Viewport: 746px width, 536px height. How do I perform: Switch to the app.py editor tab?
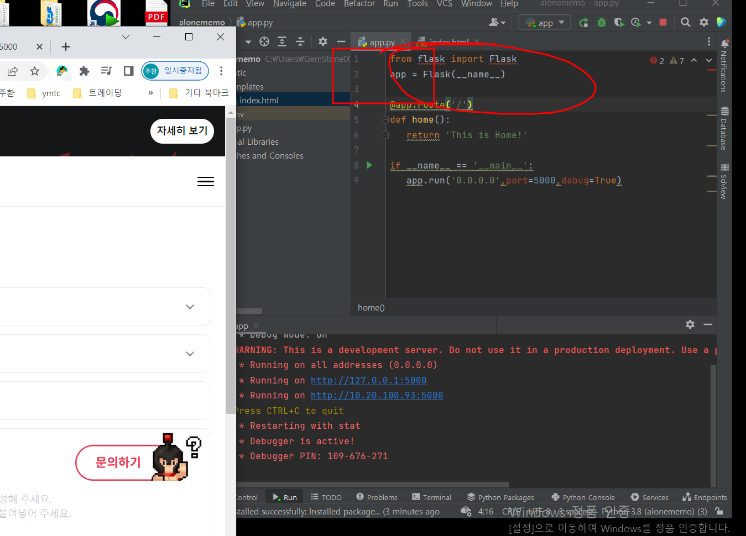pyautogui.click(x=382, y=42)
